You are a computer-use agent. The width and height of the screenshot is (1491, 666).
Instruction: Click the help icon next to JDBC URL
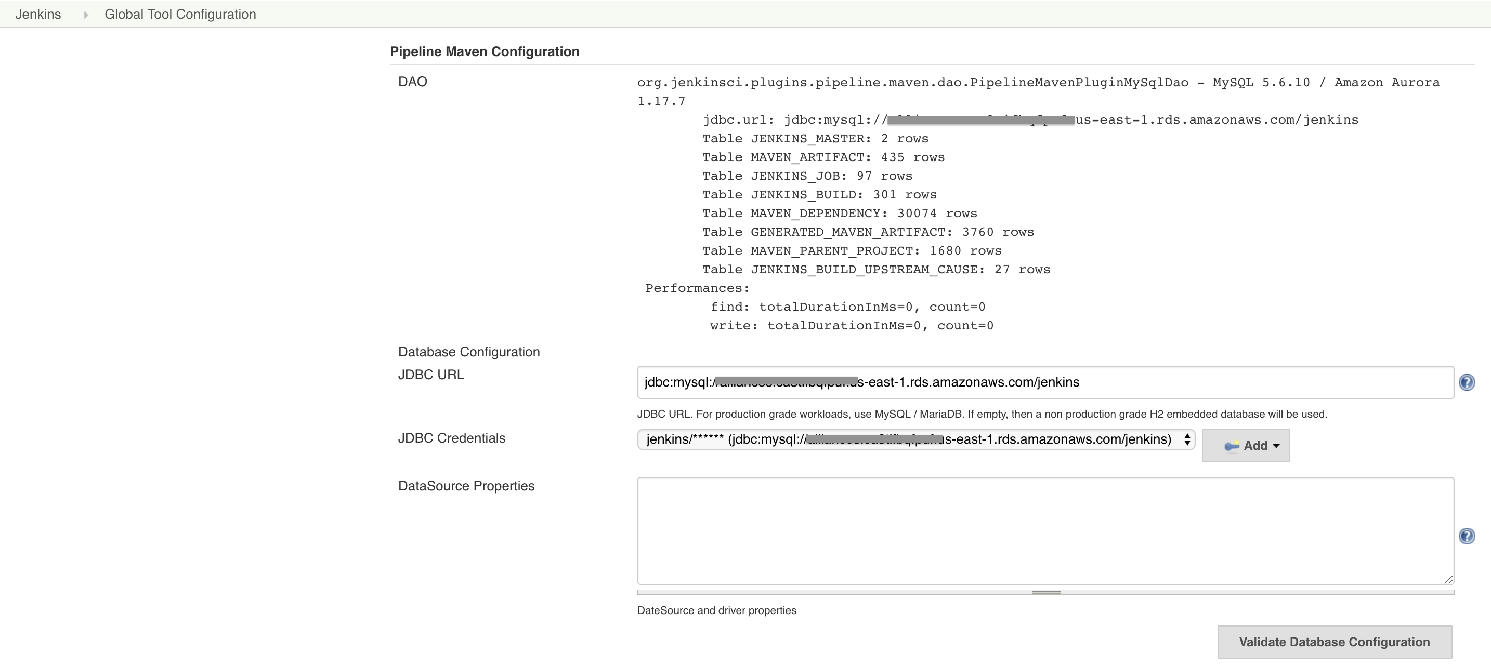click(1467, 382)
